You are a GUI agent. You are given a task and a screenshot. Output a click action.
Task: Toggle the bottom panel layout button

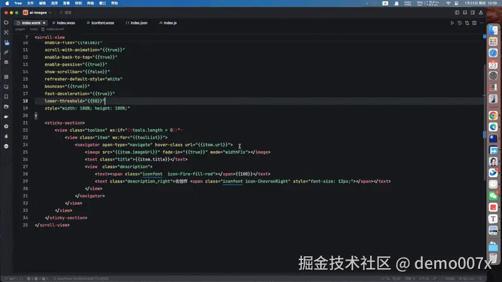(465, 13)
